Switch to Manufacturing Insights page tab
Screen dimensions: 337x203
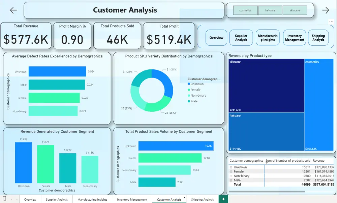tap(92, 199)
